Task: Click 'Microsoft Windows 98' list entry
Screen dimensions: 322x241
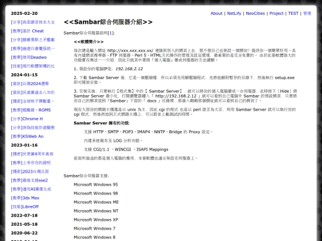Action: tap(95, 193)
